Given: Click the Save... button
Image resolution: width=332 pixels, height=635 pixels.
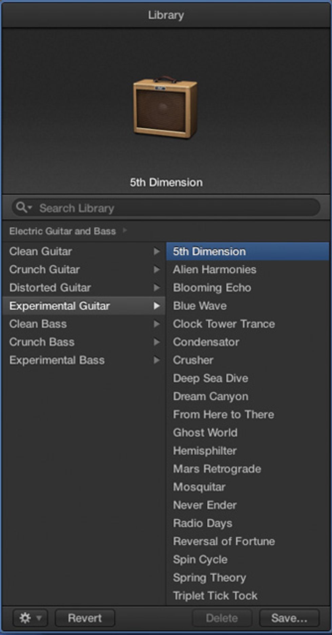Looking at the screenshot, I should tap(289, 618).
